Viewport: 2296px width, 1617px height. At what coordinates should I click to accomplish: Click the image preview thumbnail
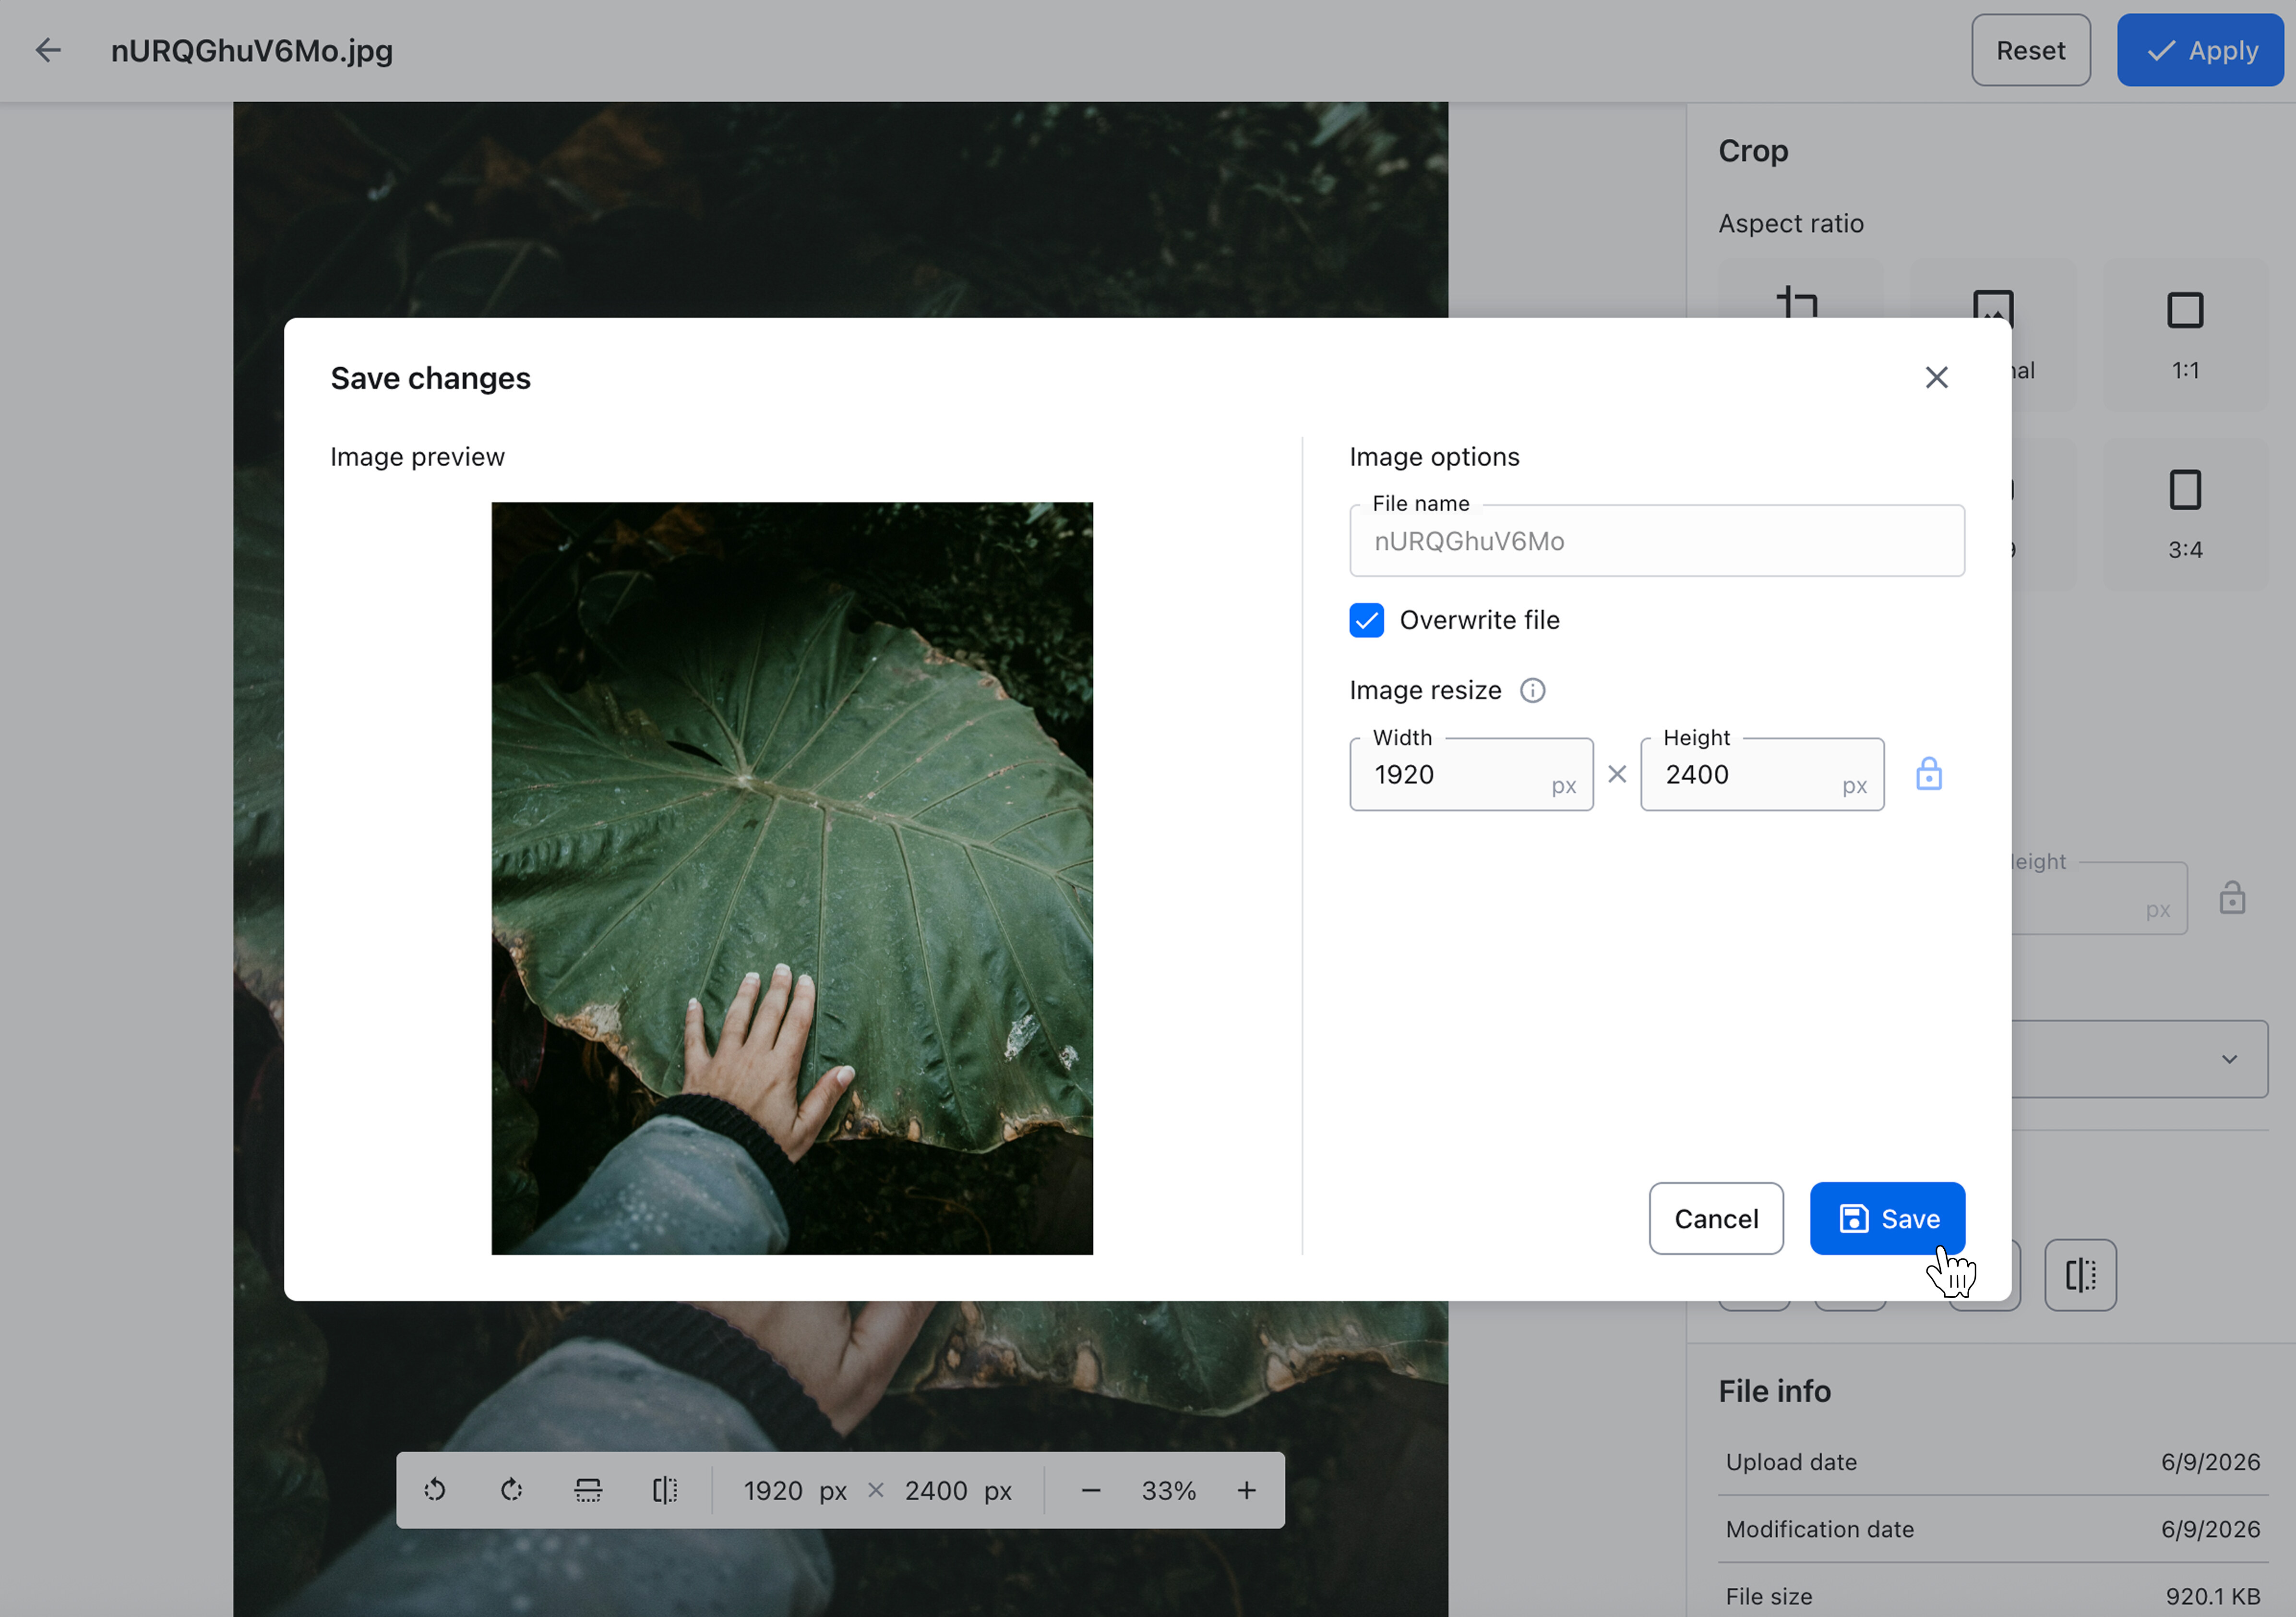(x=792, y=879)
